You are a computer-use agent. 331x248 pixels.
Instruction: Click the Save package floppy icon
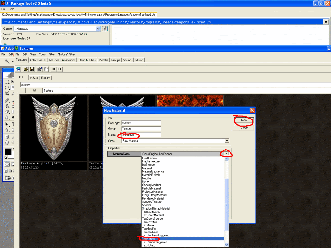[x=32, y=69]
